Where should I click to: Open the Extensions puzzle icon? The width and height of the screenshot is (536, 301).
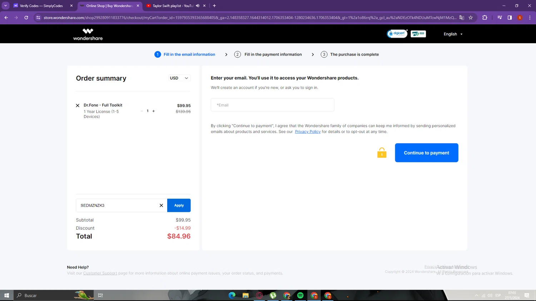point(485,17)
